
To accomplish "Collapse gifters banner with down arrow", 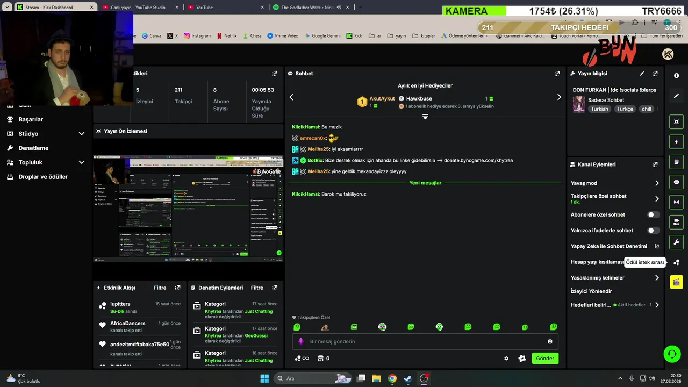I will click(425, 117).
